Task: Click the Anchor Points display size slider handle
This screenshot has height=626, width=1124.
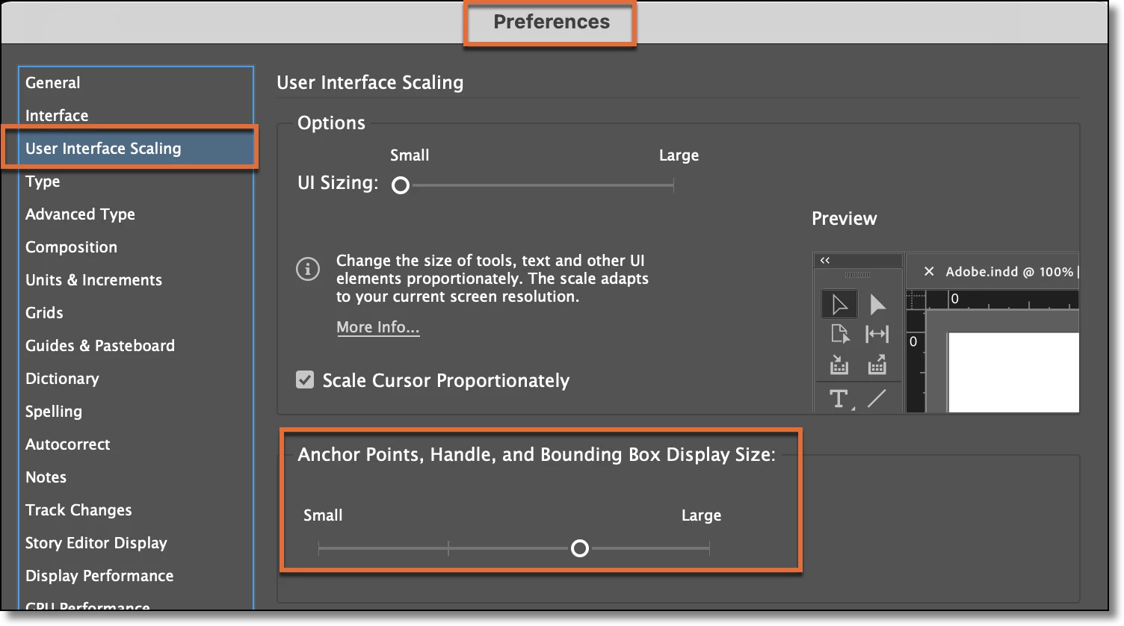Action: coord(580,549)
